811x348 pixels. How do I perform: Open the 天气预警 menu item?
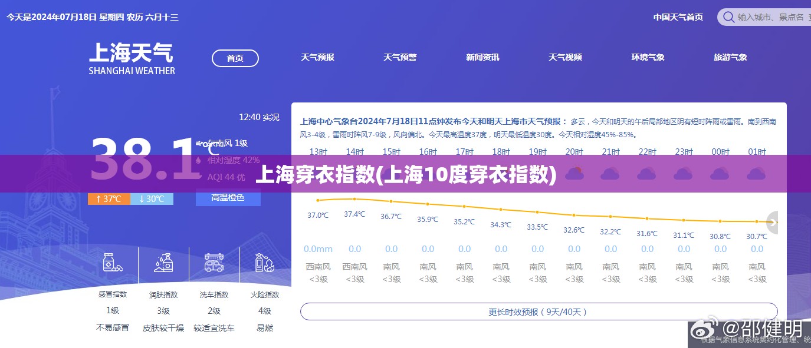(x=400, y=57)
